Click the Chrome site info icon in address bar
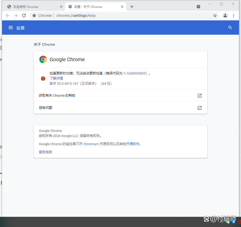Image resolution: width=241 pixels, height=227 pixels. [34, 16]
